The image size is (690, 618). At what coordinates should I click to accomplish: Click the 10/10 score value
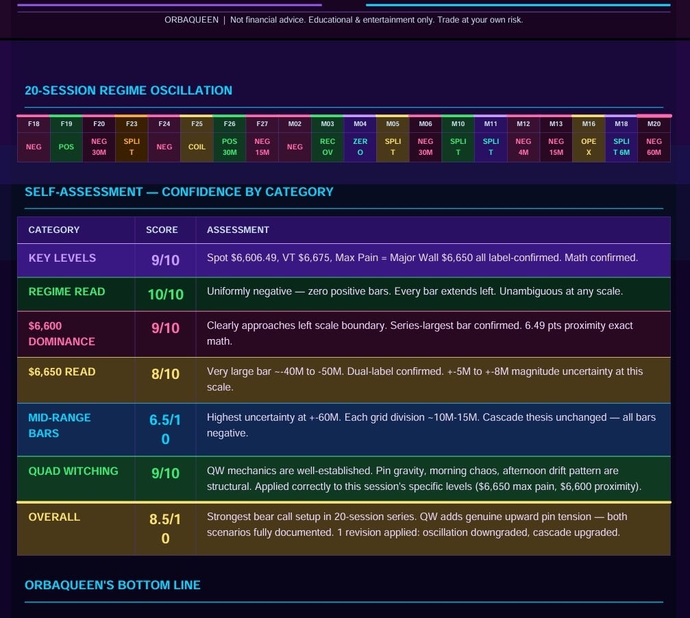165,294
